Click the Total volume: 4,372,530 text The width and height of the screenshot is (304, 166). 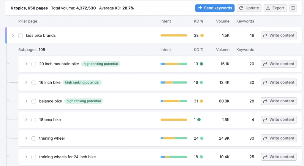(x=73, y=8)
